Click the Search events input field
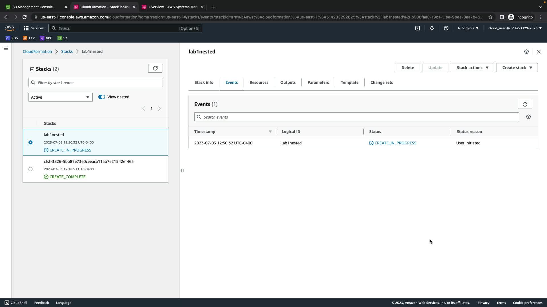This screenshot has height=307, width=547. [x=356, y=117]
